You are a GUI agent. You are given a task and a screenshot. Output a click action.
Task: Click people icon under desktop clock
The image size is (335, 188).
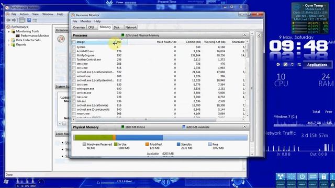[299, 64]
